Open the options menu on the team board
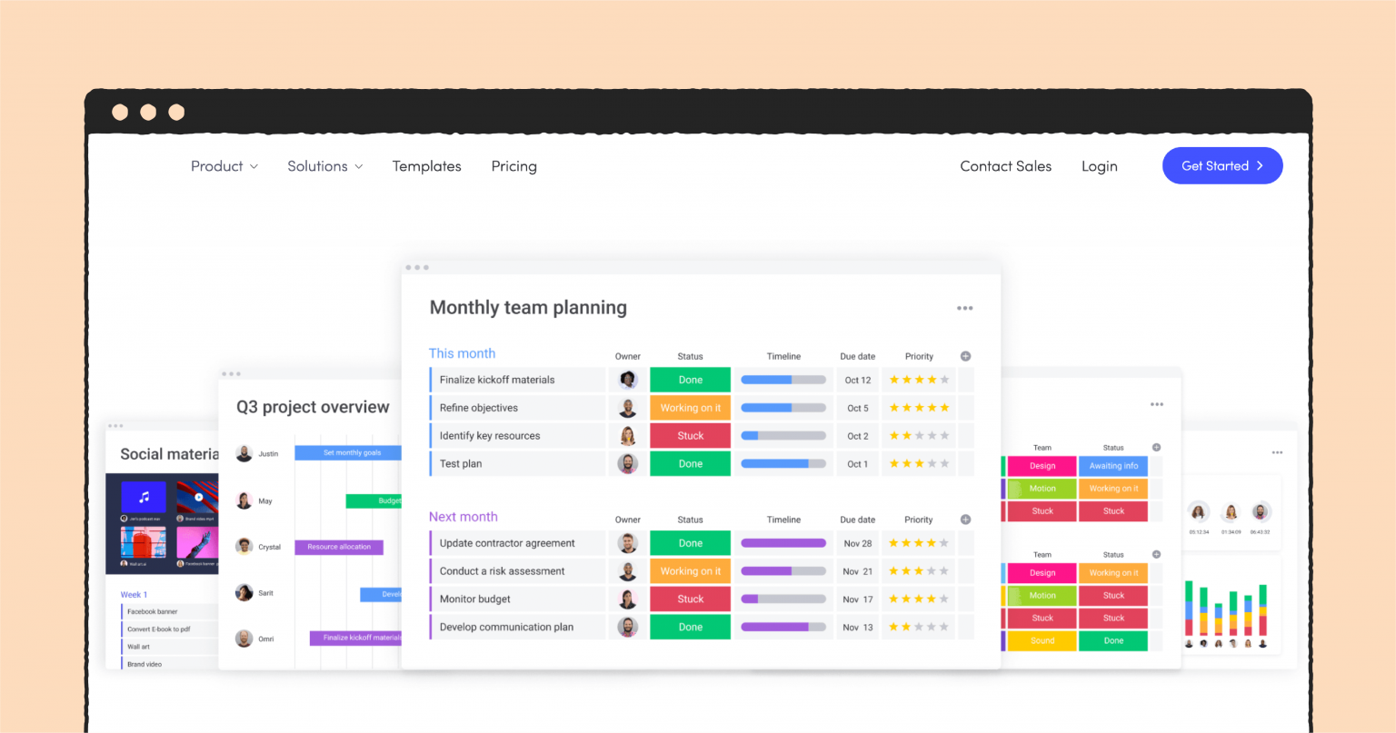 click(1157, 404)
